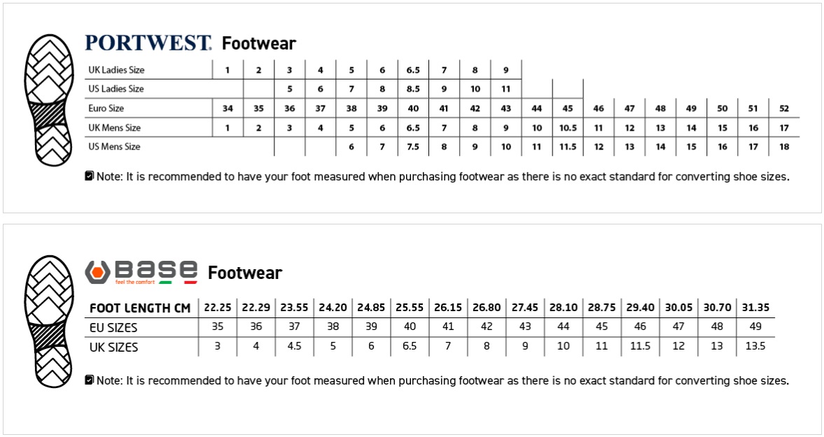Click the Portwest logo
Image resolution: width=824 pixels, height=437 pixels.
[x=148, y=43]
